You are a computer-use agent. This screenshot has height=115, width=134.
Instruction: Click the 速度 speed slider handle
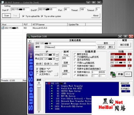pyautogui.click(x=39, y=86)
